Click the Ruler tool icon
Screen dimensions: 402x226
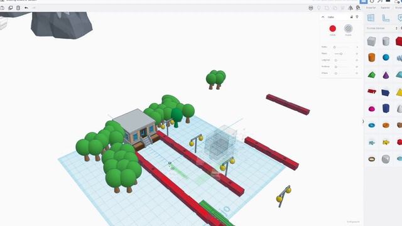click(x=386, y=18)
